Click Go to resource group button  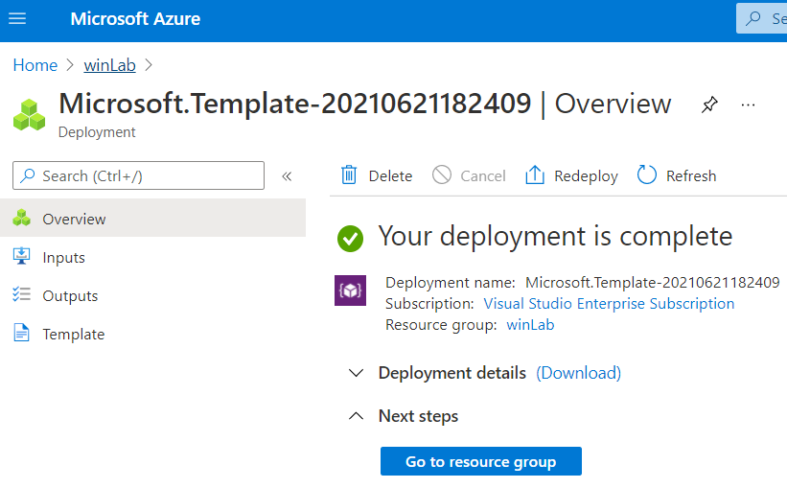[481, 461]
